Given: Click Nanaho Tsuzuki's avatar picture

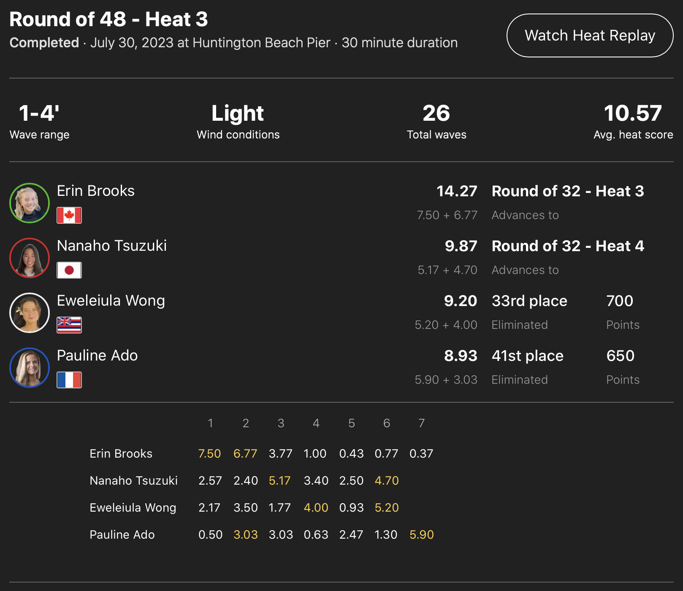Looking at the screenshot, I should point(30,258).
